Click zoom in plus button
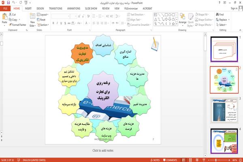This screenshot has width=243, height=162. (x=229, y=160)
